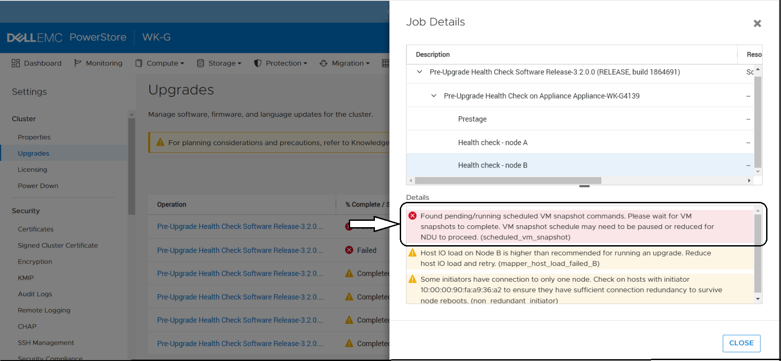Screen dimensions: 781x361
Task: Click the red error icon beside VM snapshot message
Action: (412, 216)
